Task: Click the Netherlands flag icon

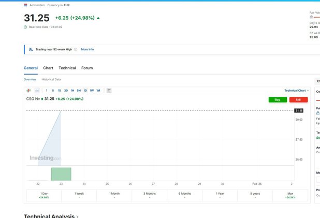Action: [x=26, y=5]
